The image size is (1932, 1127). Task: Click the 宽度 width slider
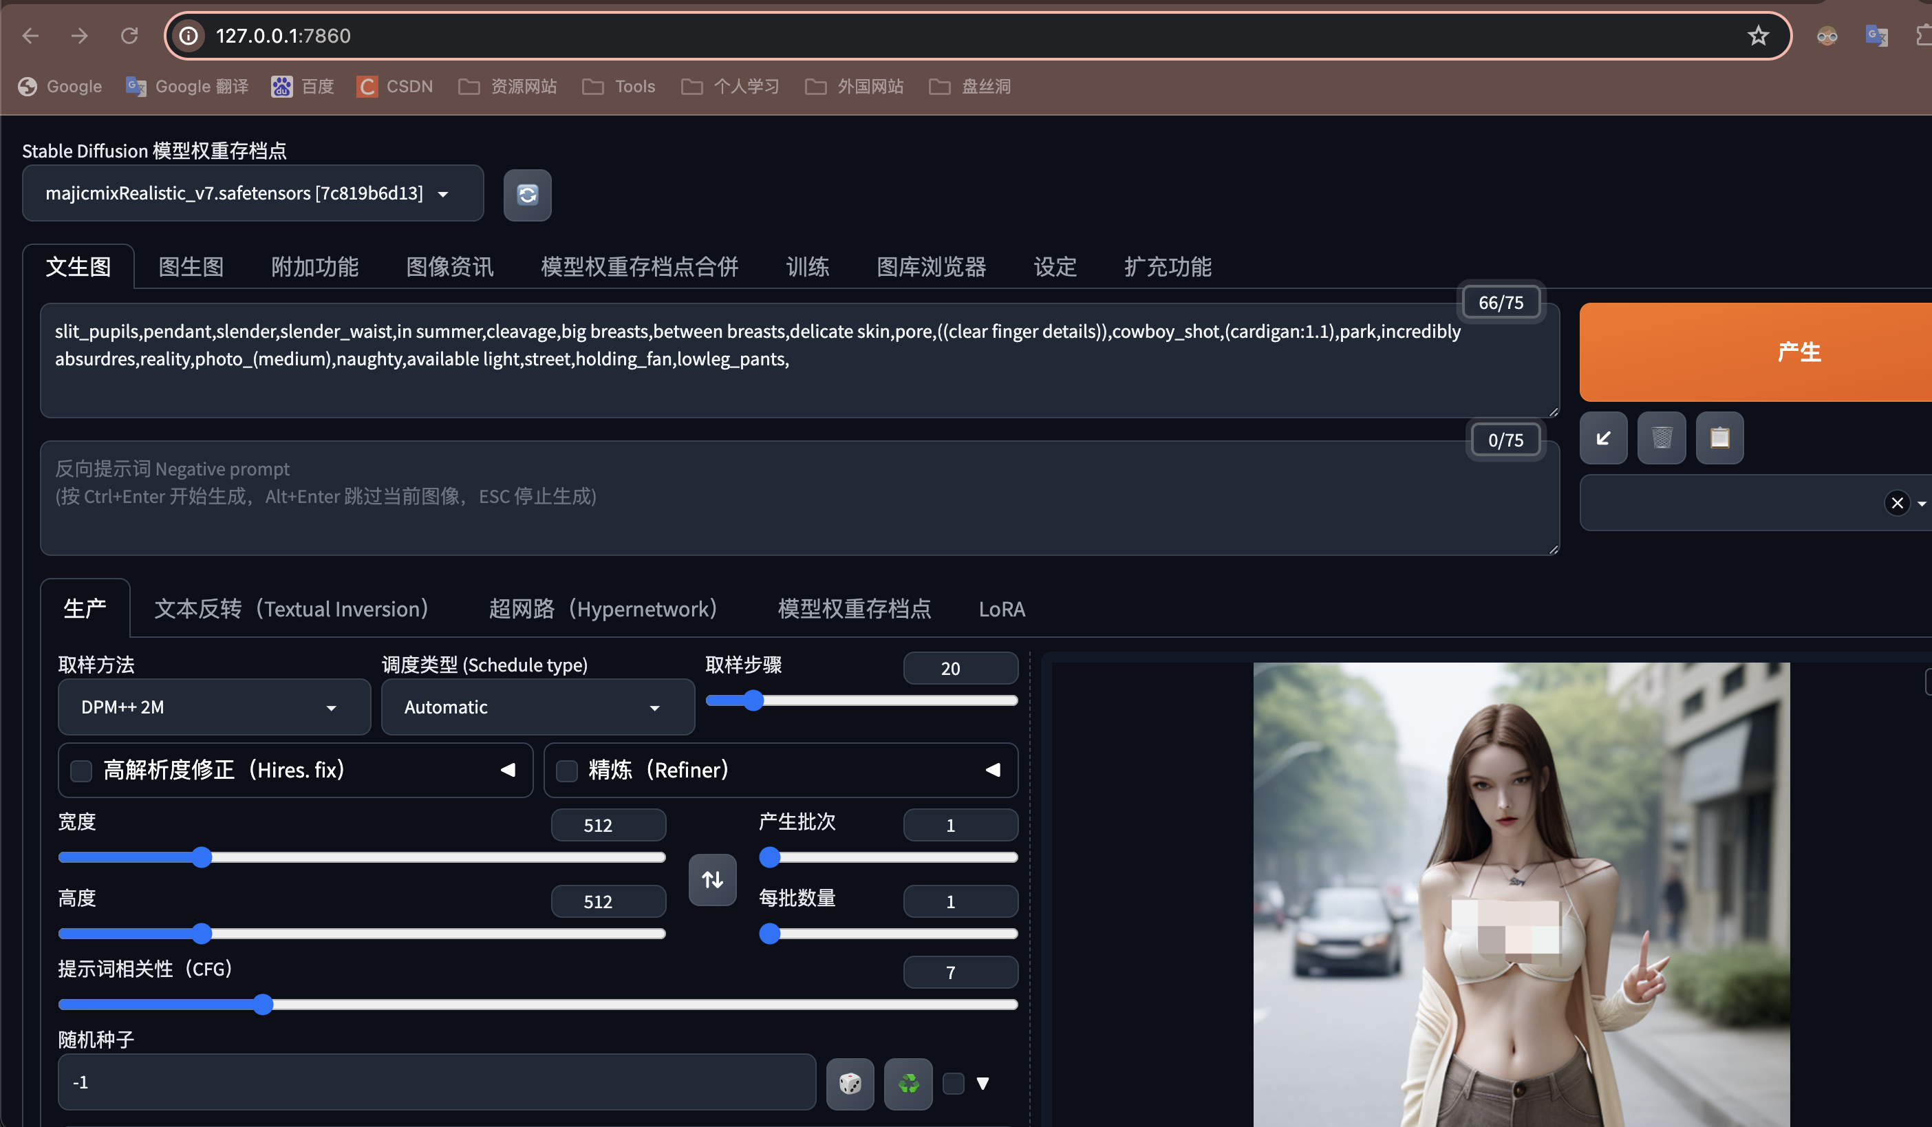pos(362,857)
